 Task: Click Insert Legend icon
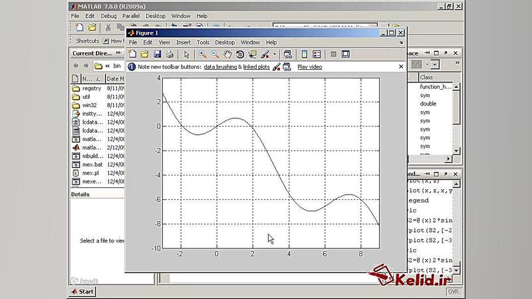click(x=317, y=54)
